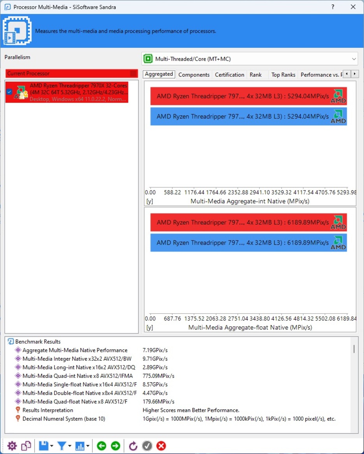Click the 775.09MPix/s Quad-int value
The width and height of the screenshot is (364, 454).
click(x=158, y=376)
